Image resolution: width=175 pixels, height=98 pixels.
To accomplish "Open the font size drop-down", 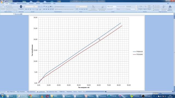I will [37, 7].
